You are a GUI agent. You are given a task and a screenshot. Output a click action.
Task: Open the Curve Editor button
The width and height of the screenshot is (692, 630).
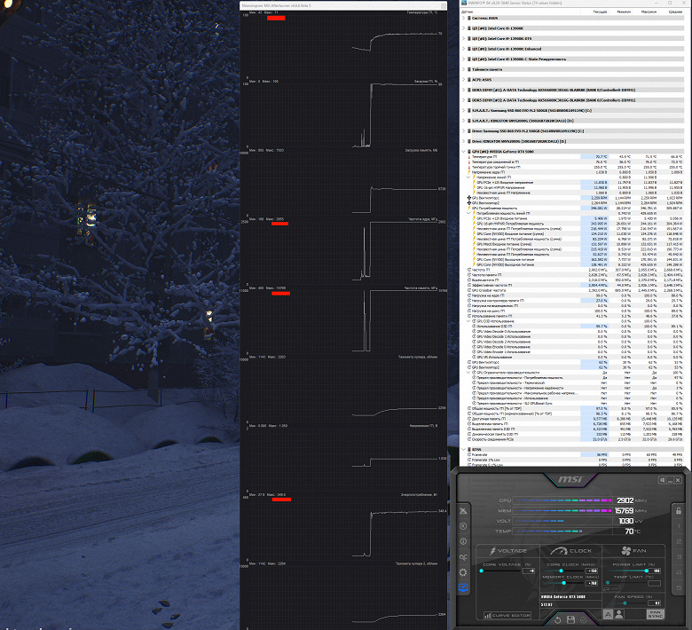507,615
